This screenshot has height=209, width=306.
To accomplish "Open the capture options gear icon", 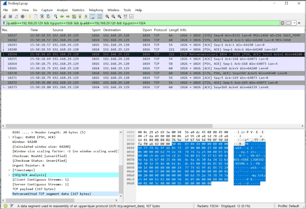I will tap(23, 17).
